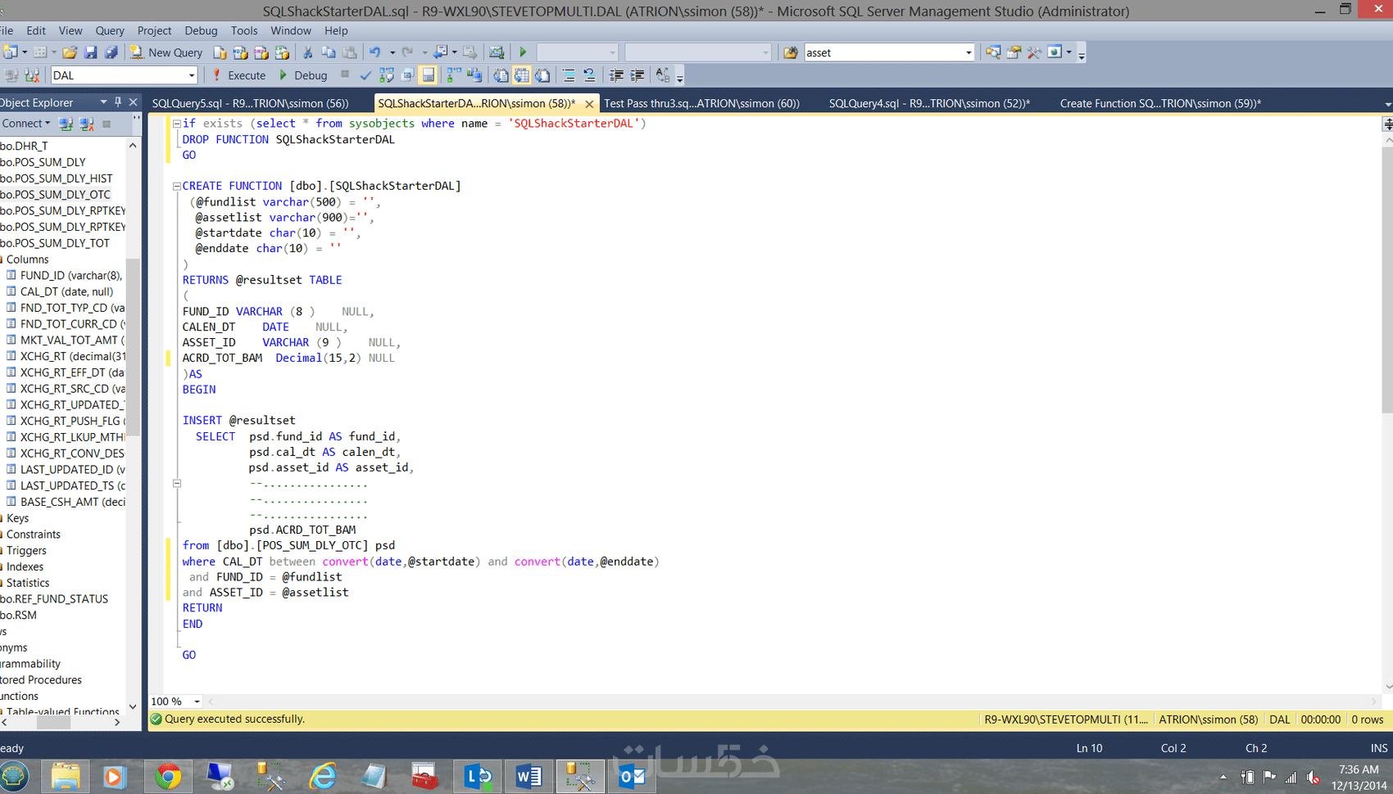Click the Cut icon on the toolbar
Viewport: 1393px width, 794px height.
[x=308, y=52]
